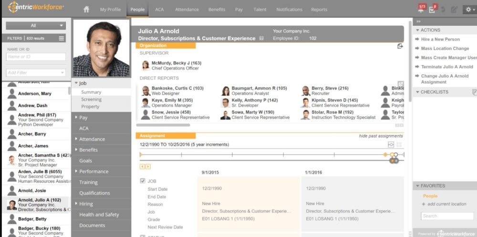Click hide past assignments link

pyautogui.click(x=381, y=136)
